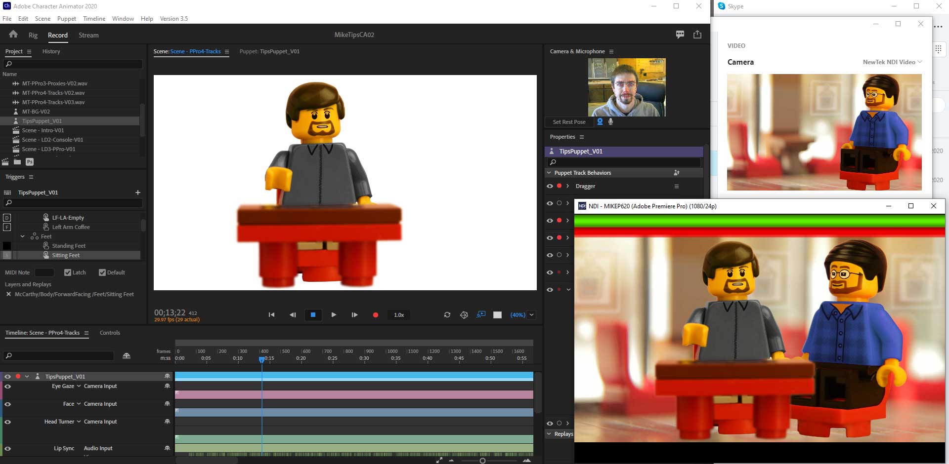The width and height of the screenshot is (949, 464).
Task: Open Head Turner track dropdown
Action: coord(79,422)
